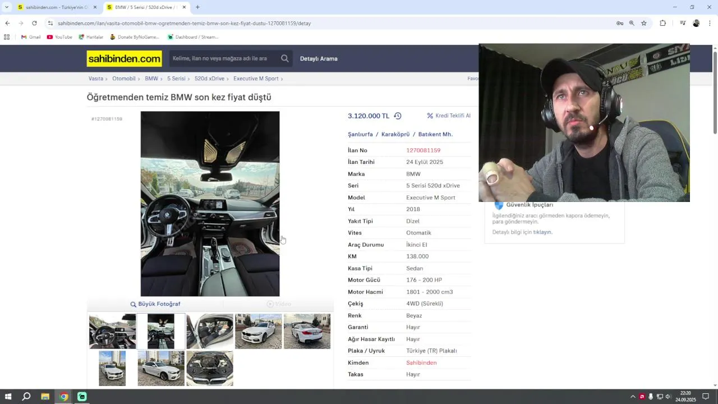
Task: Open the YouTube bookmark
Action: click(59, 37)
